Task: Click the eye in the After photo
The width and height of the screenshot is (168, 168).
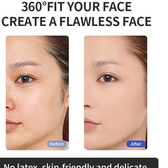Action: tap(107, 78)
